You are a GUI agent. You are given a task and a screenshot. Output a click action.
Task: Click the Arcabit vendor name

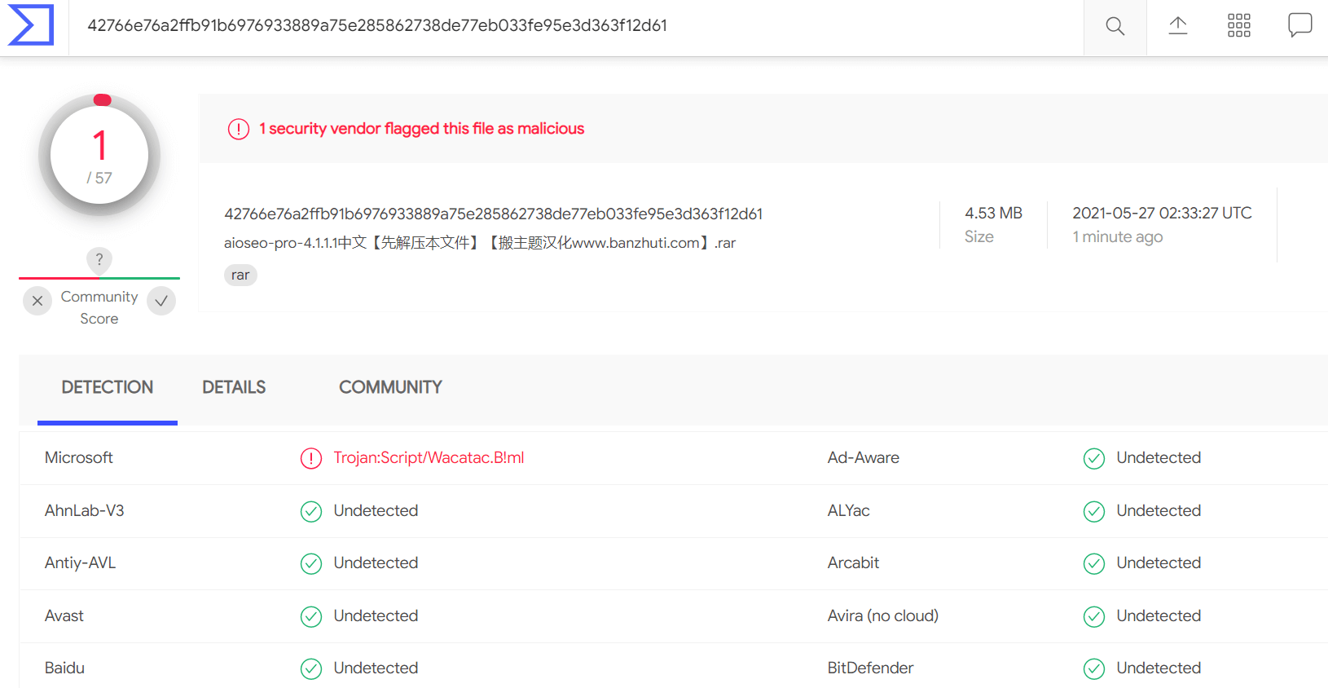(x=854, y=562)
